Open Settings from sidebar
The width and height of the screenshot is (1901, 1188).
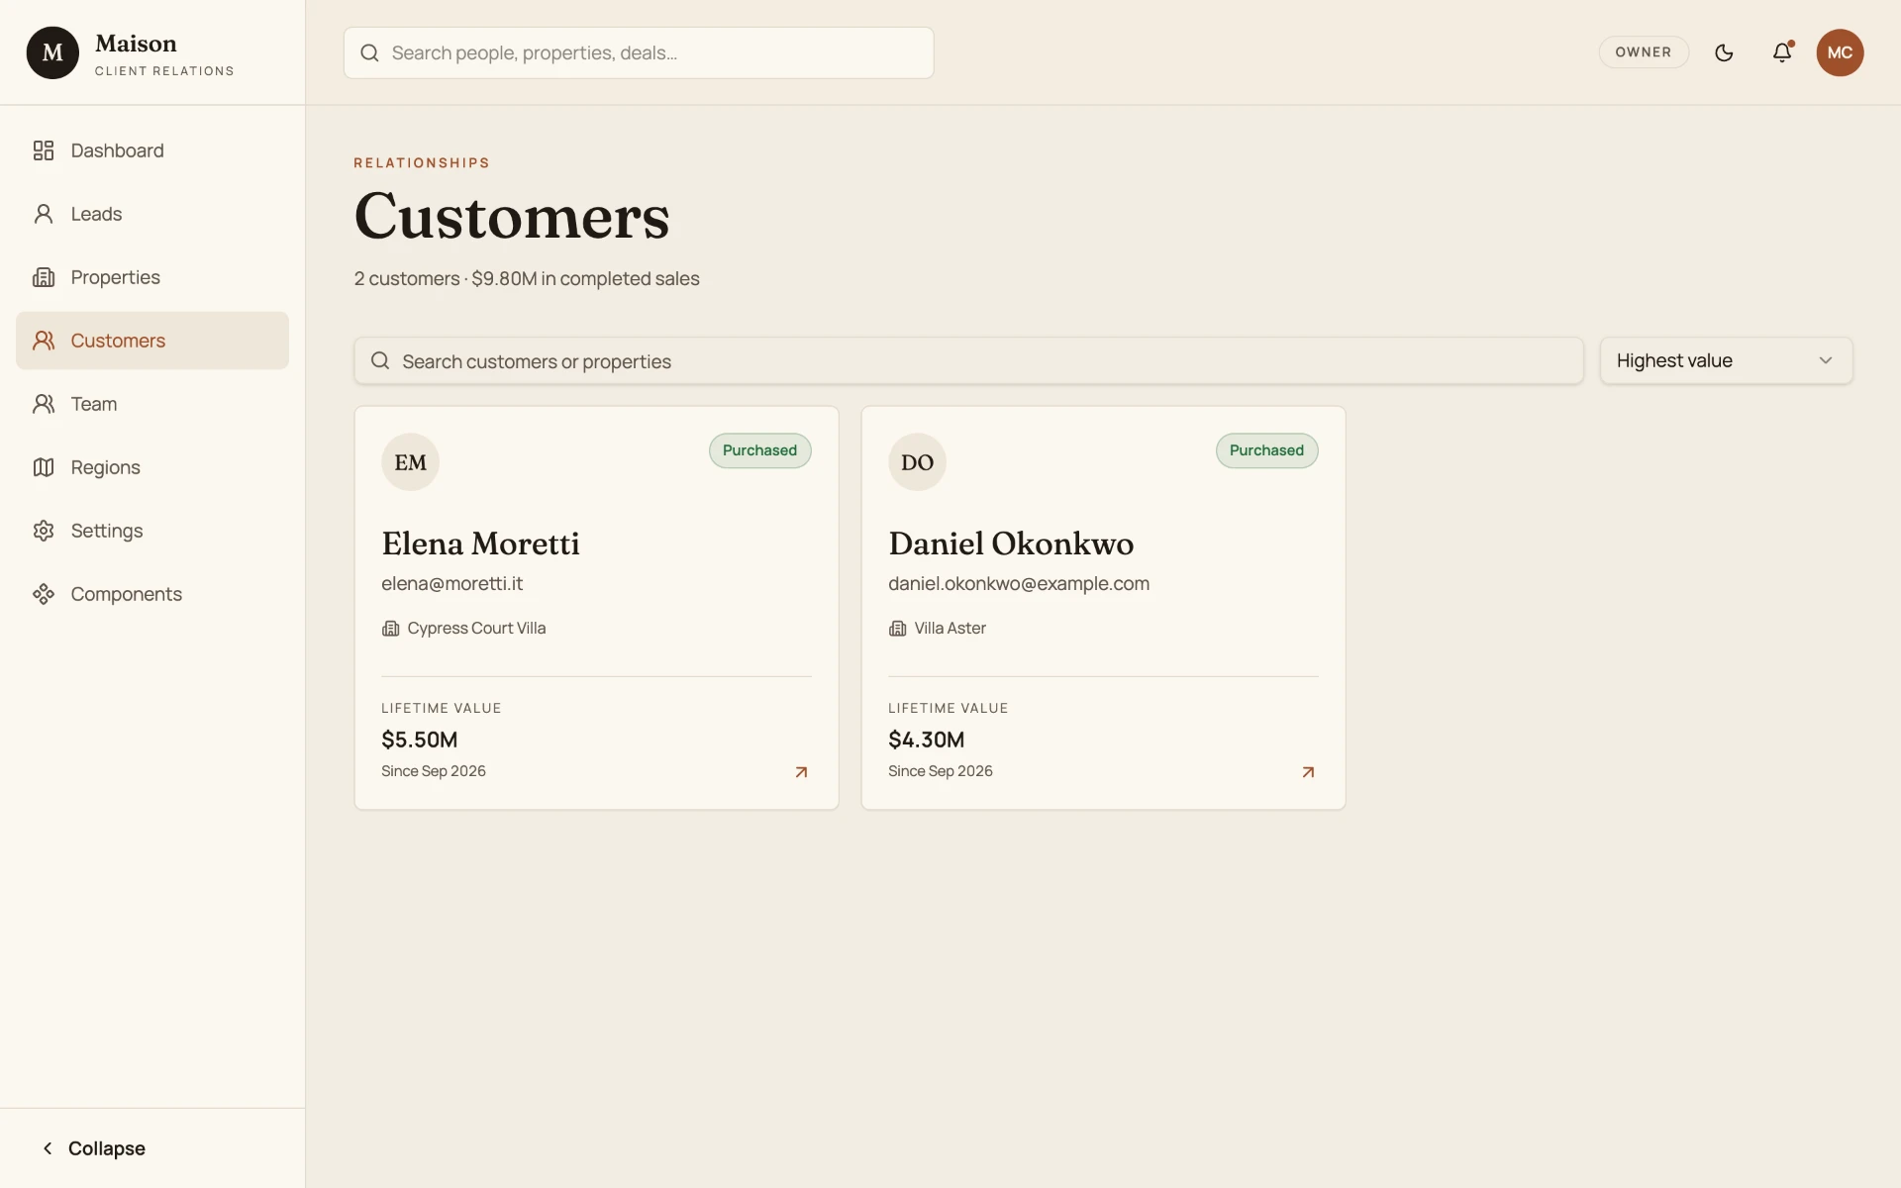(x=152, y=531)
